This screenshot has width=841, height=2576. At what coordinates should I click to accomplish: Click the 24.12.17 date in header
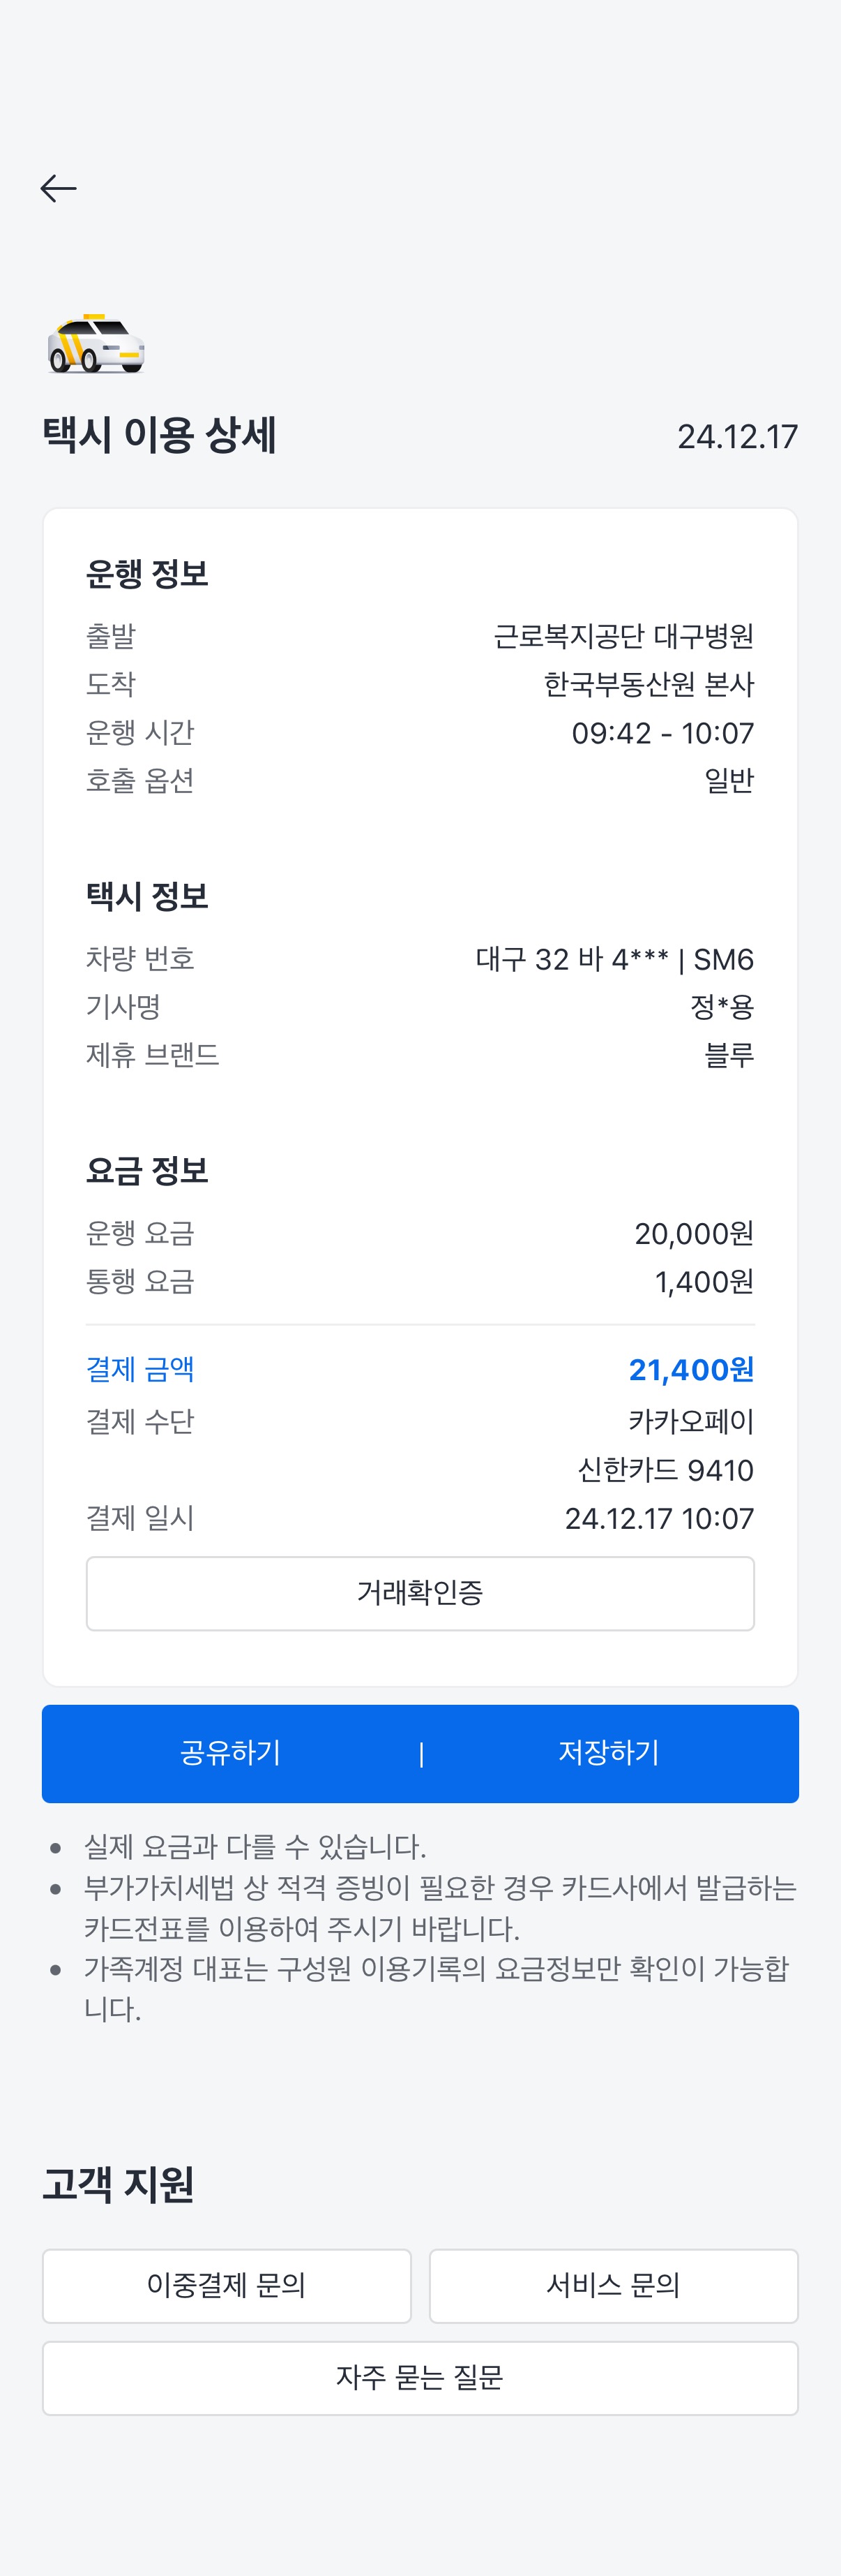(x=737, y=437)
